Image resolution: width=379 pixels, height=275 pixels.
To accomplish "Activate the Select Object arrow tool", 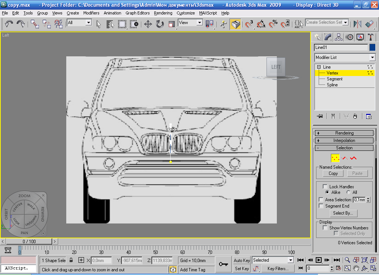I will tap(98, 24).
